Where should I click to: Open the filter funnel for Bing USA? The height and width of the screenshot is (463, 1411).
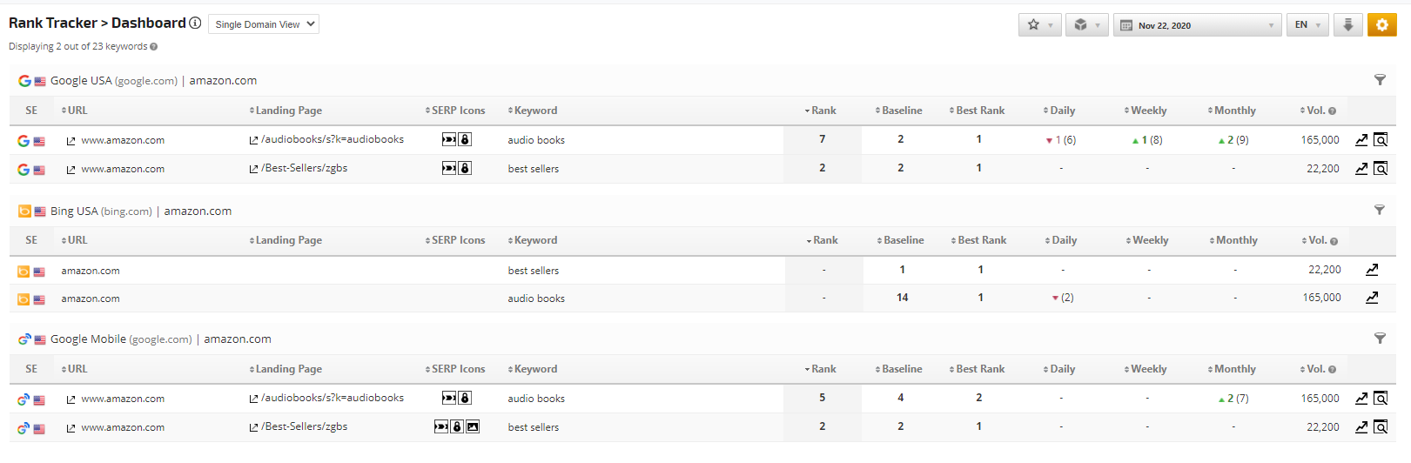coord(1379,210)
